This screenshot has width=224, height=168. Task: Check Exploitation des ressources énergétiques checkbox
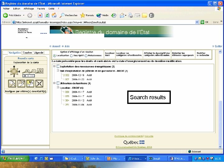[x=58, y=66]
